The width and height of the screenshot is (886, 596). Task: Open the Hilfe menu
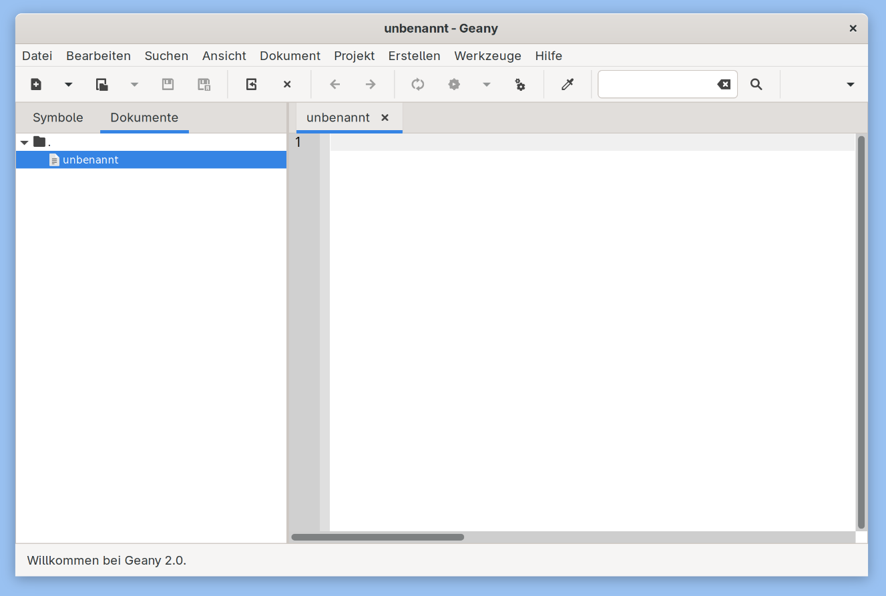[x=549, y=56]
